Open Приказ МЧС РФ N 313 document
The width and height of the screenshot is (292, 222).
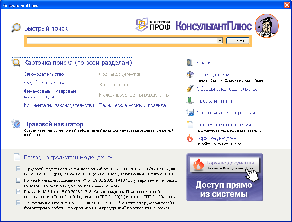[100, 194]
